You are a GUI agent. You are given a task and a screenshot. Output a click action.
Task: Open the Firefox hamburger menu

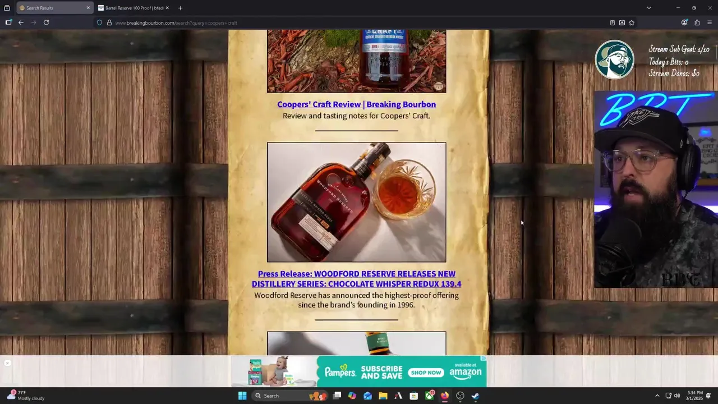click(710, 22)
